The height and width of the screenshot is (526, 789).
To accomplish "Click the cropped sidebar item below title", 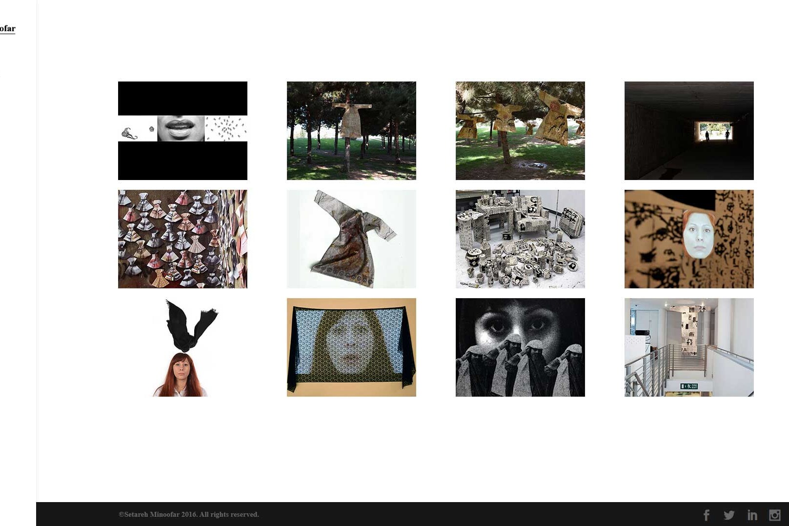I will pos(1,75).
